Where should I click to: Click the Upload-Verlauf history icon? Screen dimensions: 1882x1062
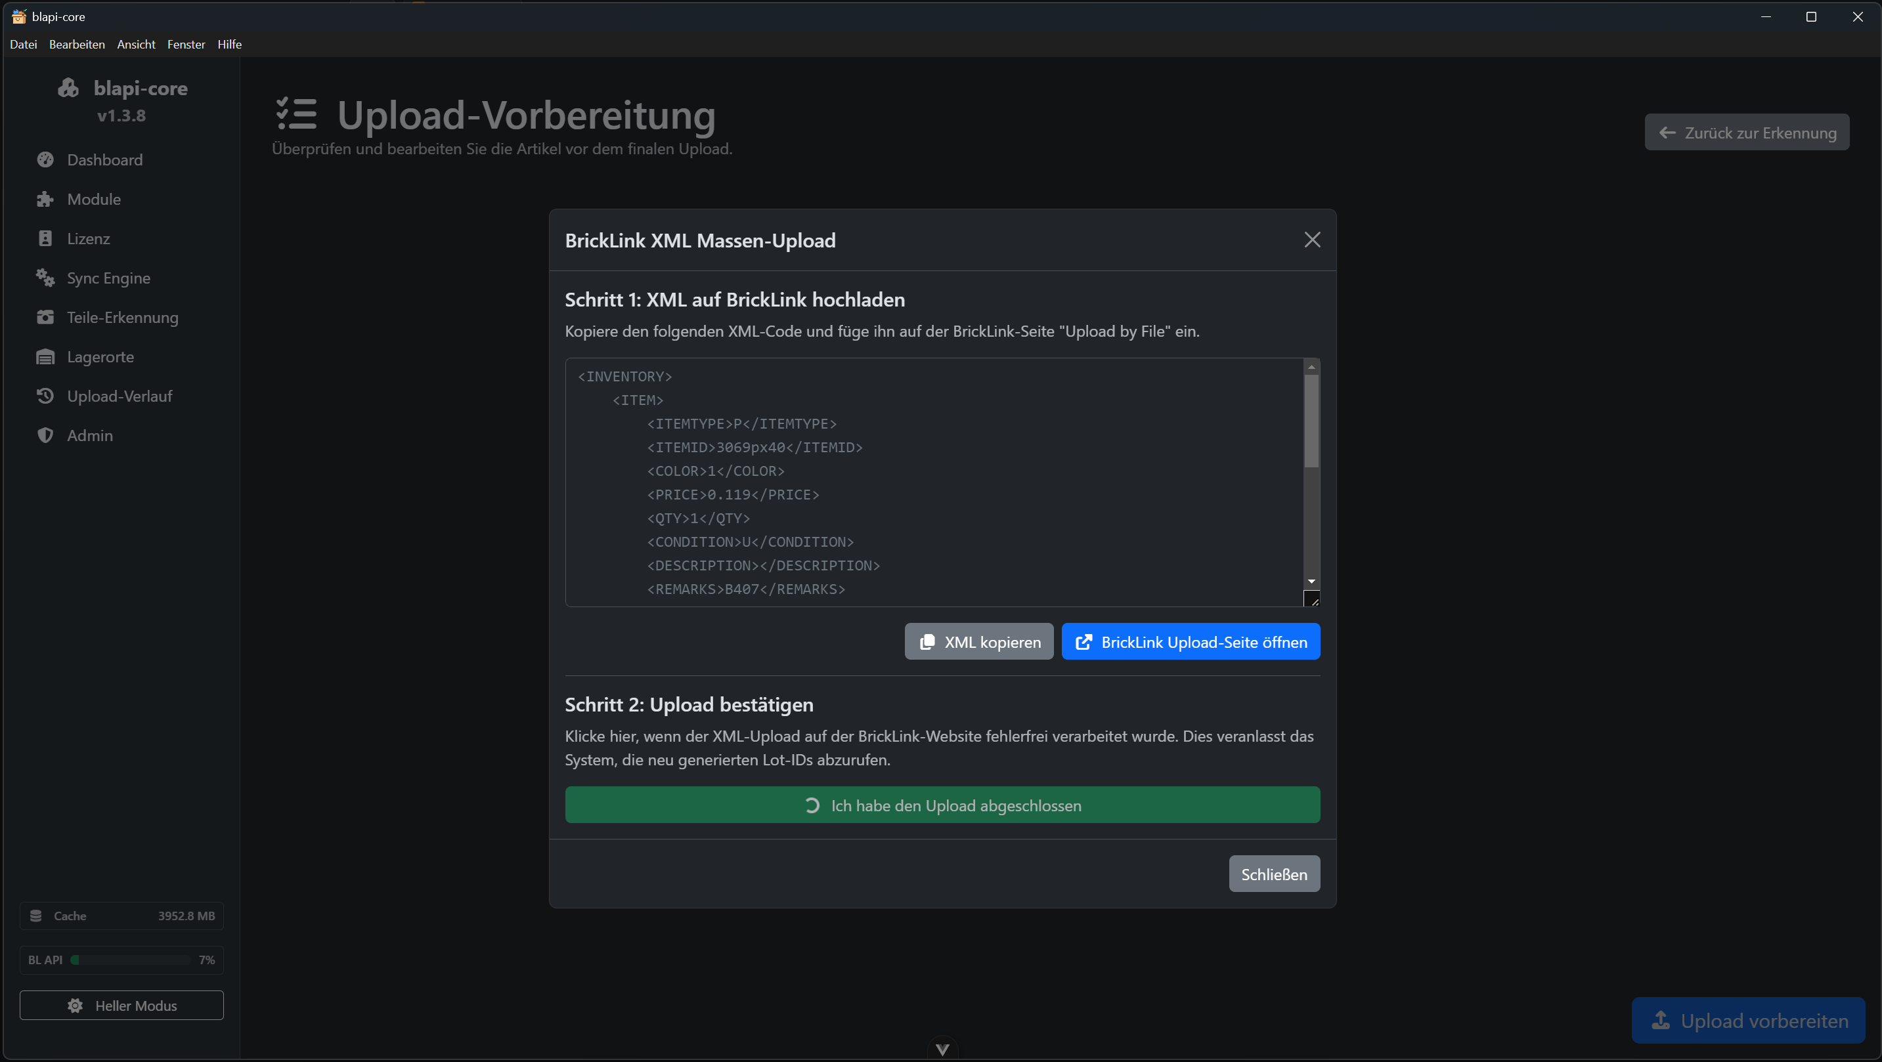pos(45,396)
